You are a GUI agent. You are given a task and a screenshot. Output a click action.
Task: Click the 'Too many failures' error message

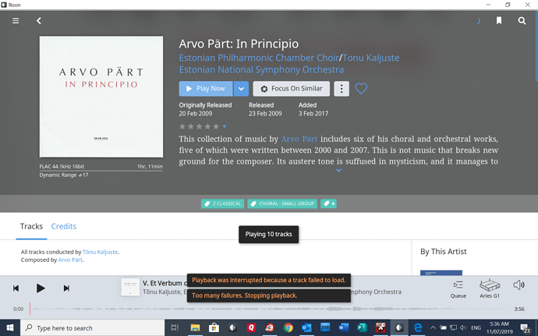pyautogui.click(x=269, y=295)
